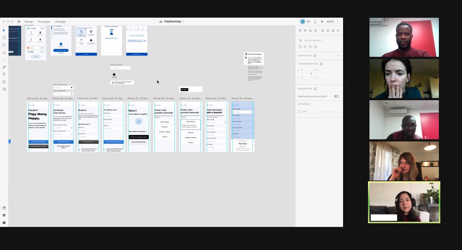Open the Plugins panel icon

coord(4,223)
